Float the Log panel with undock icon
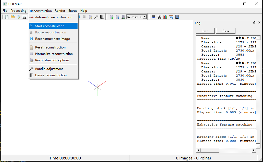Viewport: 263px width, 162px height. (254, 22)
